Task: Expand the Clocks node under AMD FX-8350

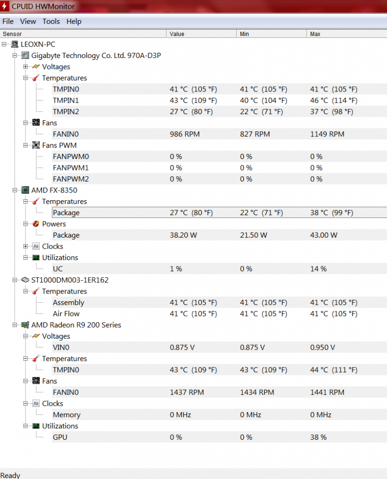Action: point(25,246)
